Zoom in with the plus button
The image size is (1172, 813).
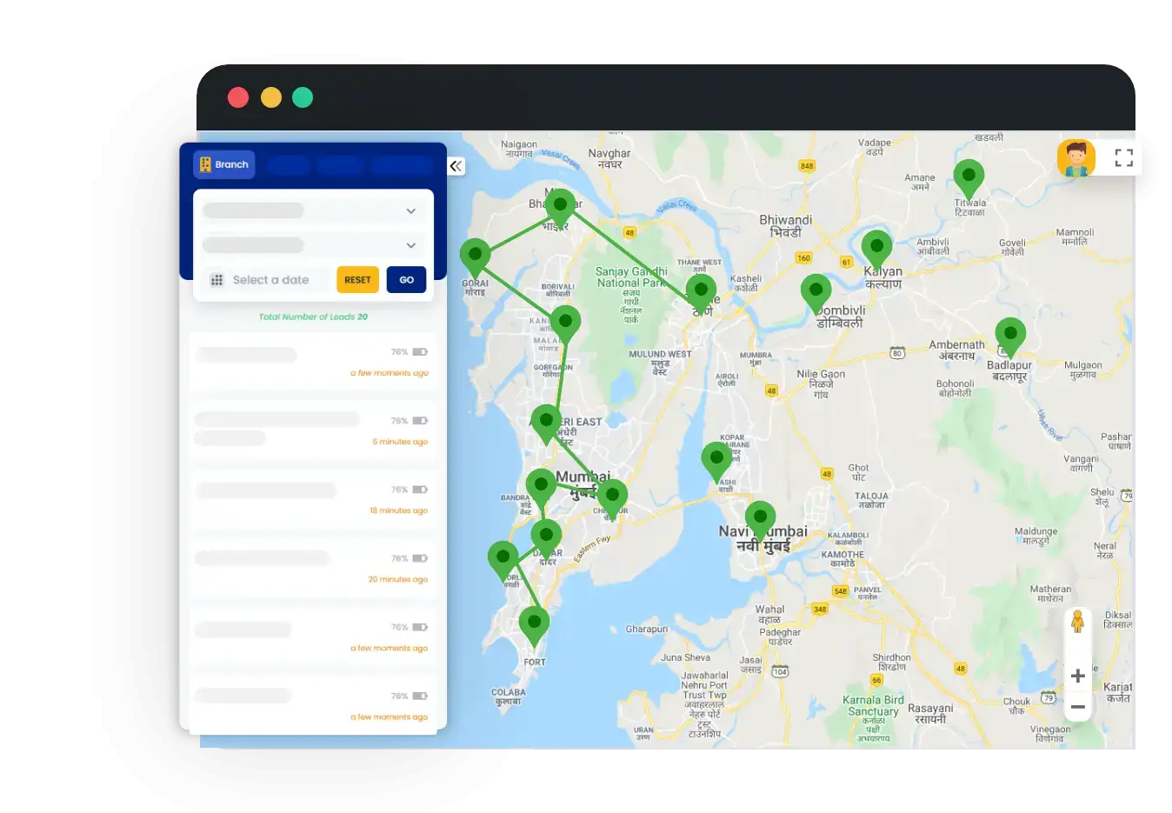1078,676
